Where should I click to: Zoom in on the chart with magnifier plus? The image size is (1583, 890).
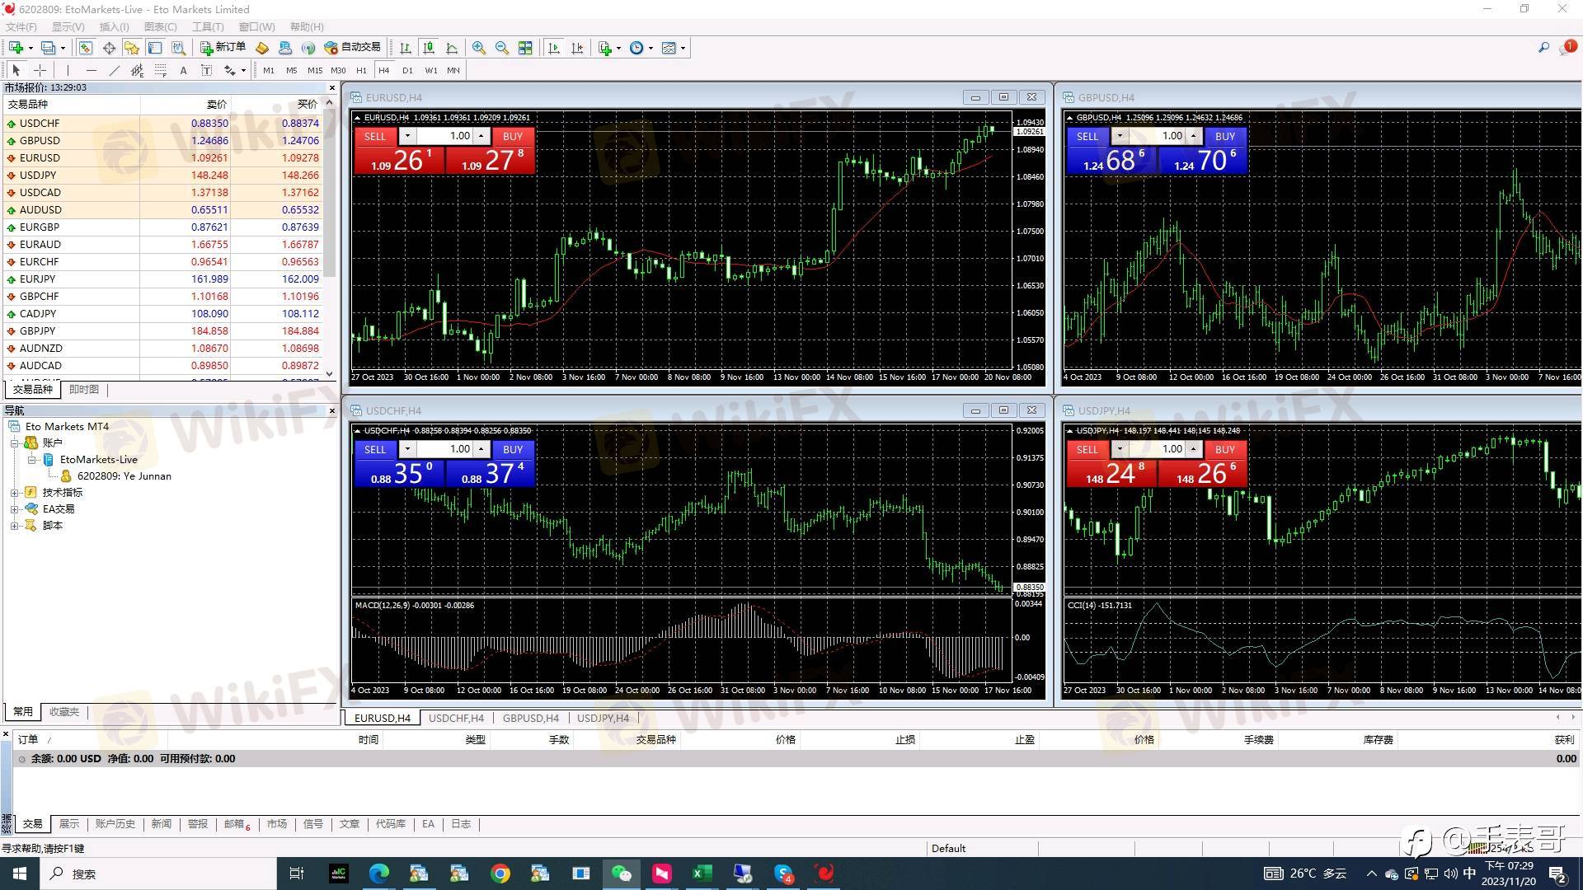[x=479, y=48]
